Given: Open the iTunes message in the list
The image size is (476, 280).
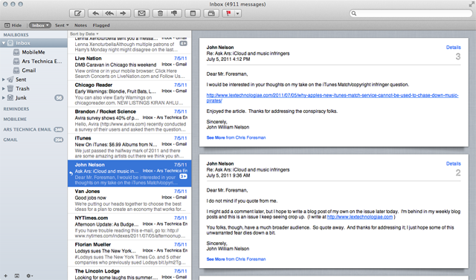Looking at the screenshot, I should (x=129, y=147).
